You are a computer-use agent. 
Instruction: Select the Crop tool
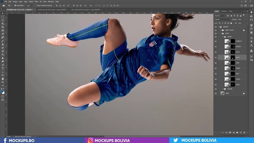(3, 27)
